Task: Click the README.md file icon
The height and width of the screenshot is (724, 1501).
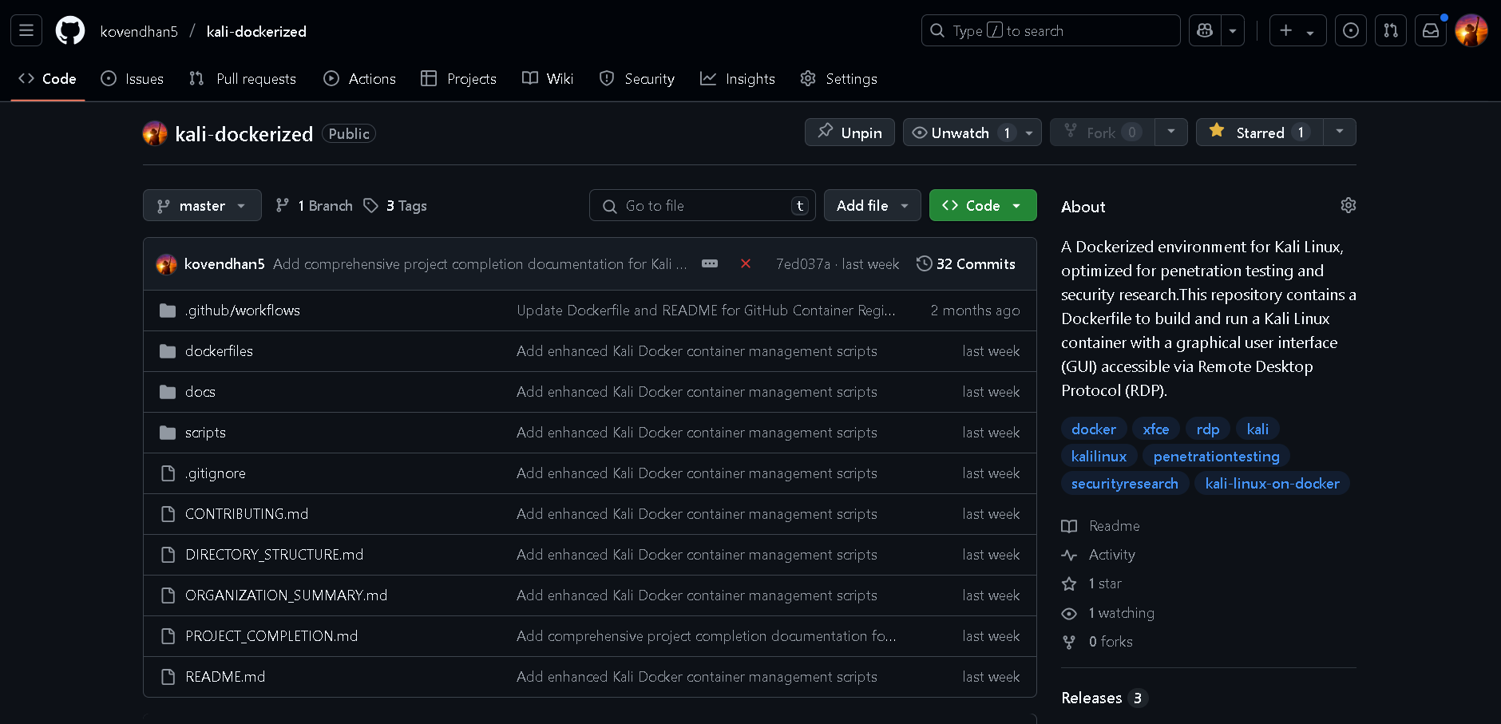Action: [x=168, y=677]
